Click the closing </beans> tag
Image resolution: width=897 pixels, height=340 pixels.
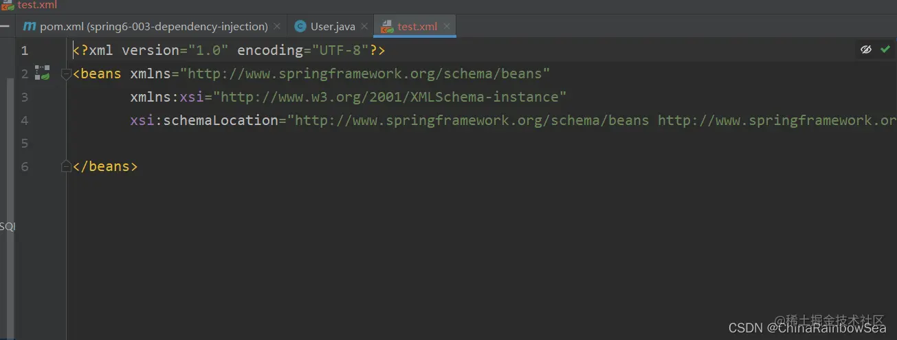[105, 166]
